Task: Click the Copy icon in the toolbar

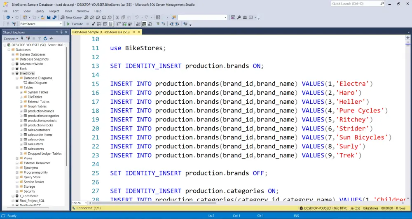Action: (x=123, y=17)
